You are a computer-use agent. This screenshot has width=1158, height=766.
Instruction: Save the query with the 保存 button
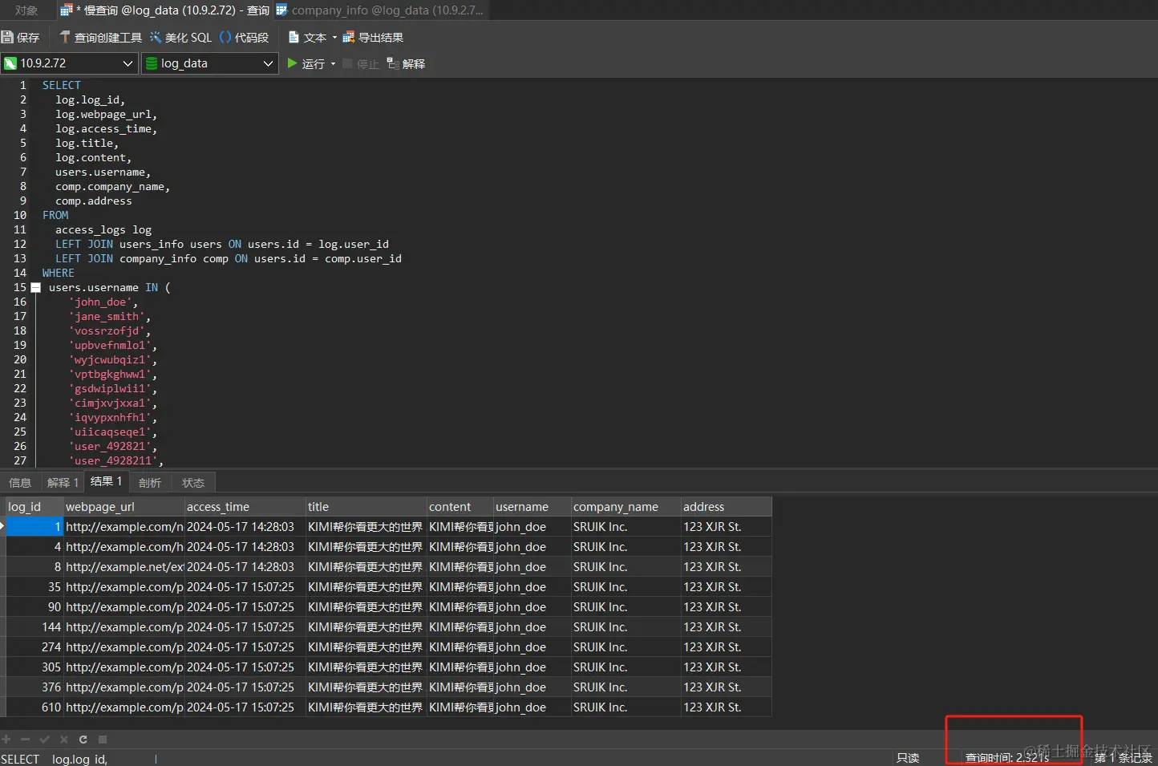click(x=21, y=38)
